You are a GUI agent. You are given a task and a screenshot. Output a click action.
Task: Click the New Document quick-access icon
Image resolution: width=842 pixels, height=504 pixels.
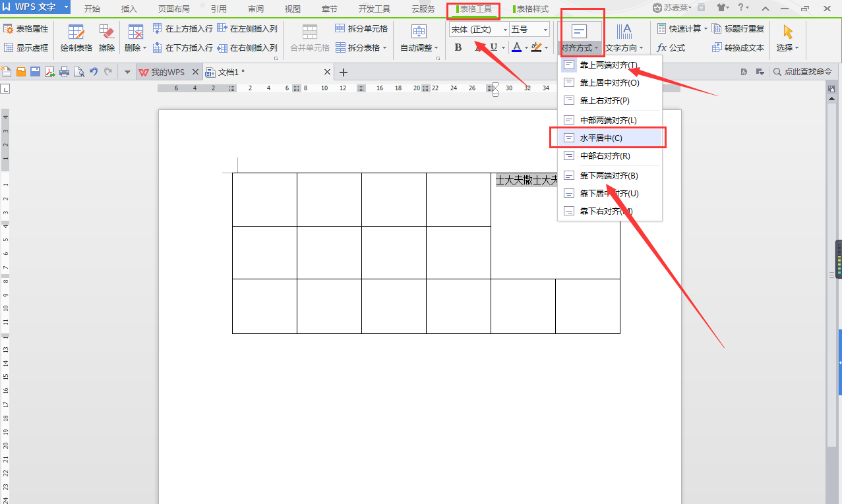pos(7,72)
